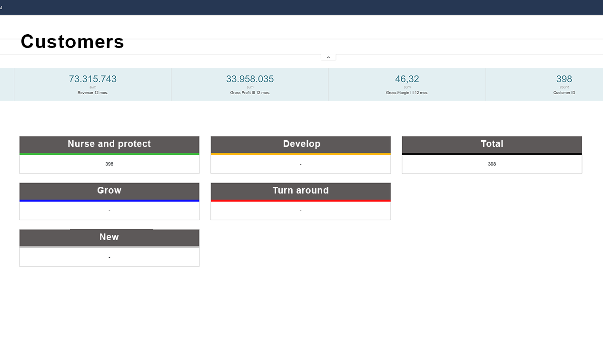Click the Customers page title
Viewport: 603px width, 339px height.
tap(72, 42)
